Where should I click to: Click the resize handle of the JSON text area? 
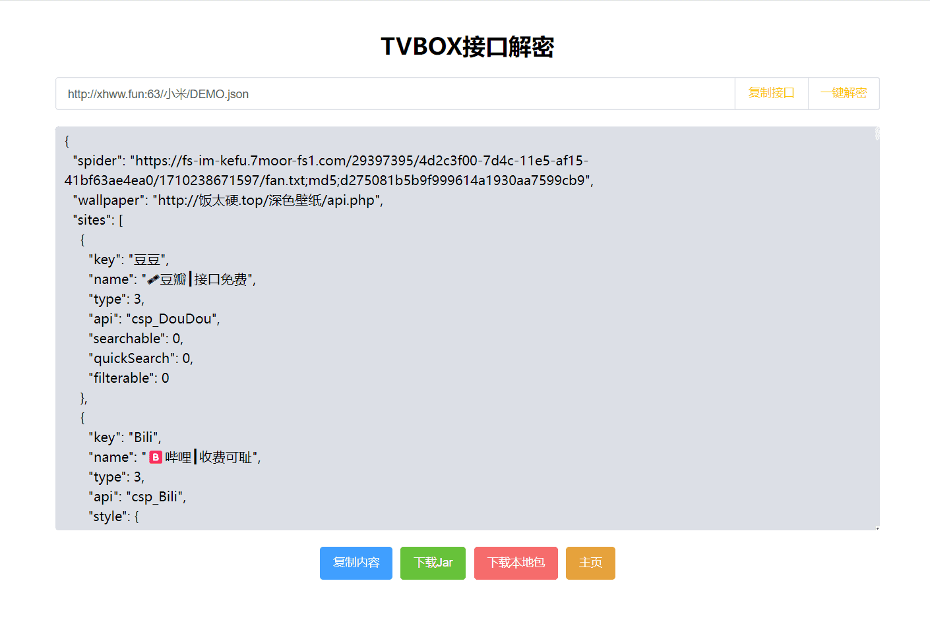click(877, 527)
